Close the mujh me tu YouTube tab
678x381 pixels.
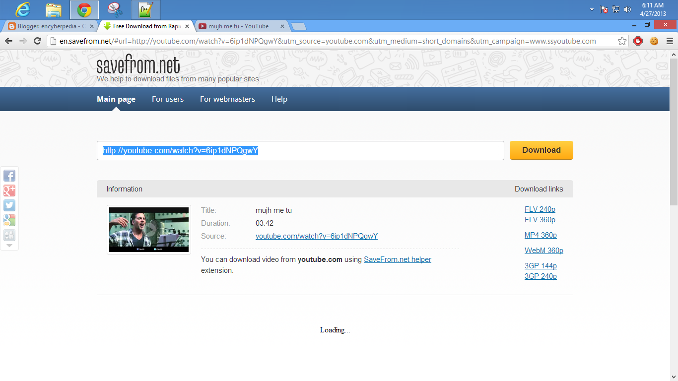click(282, 26)
